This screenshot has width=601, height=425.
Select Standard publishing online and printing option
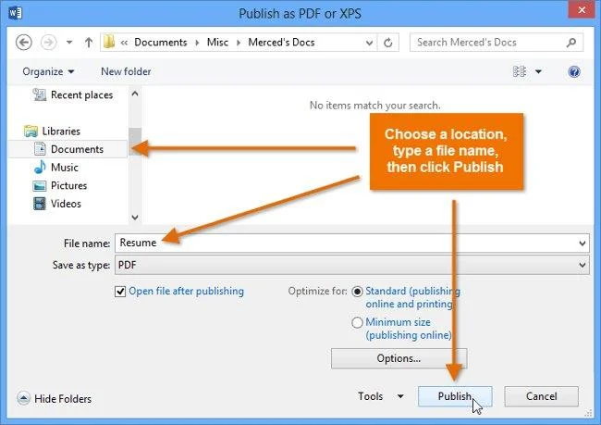point(357,292)
